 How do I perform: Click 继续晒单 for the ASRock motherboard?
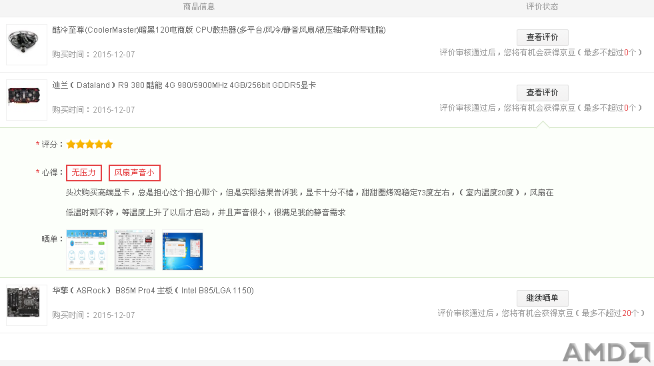[x=542, y=298]
